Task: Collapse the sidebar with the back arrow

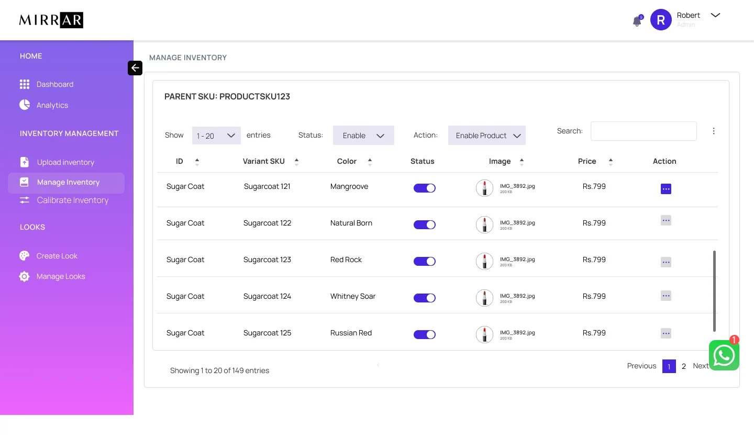Action: click(135, 68)
